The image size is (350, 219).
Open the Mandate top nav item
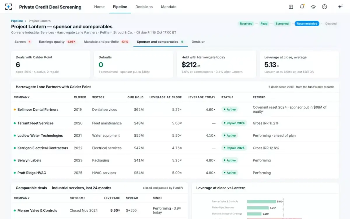coord(169,7)
